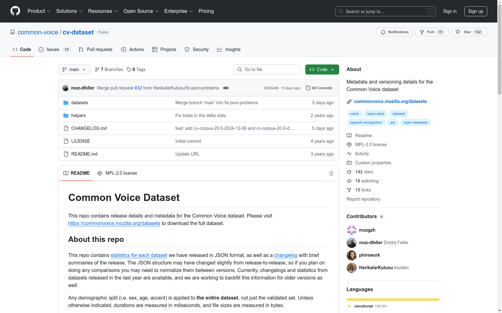This screenshot has width=502, height=313.
Task: Click the JavaScript yellow color dot
Action: pyautogui.click(x=349, y=306)
